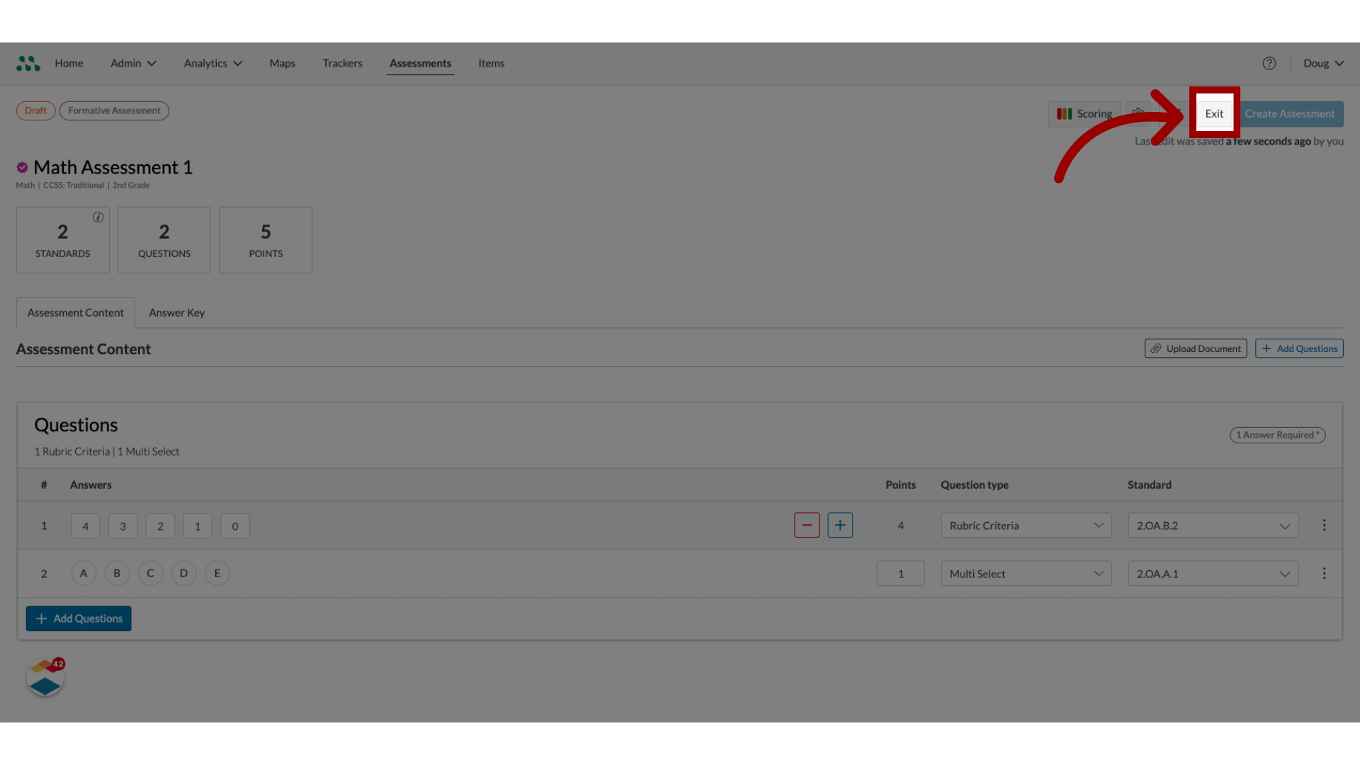Click the Add Questions button
This screenshot has height=765, width=1360.
(x=1298, y=348)
